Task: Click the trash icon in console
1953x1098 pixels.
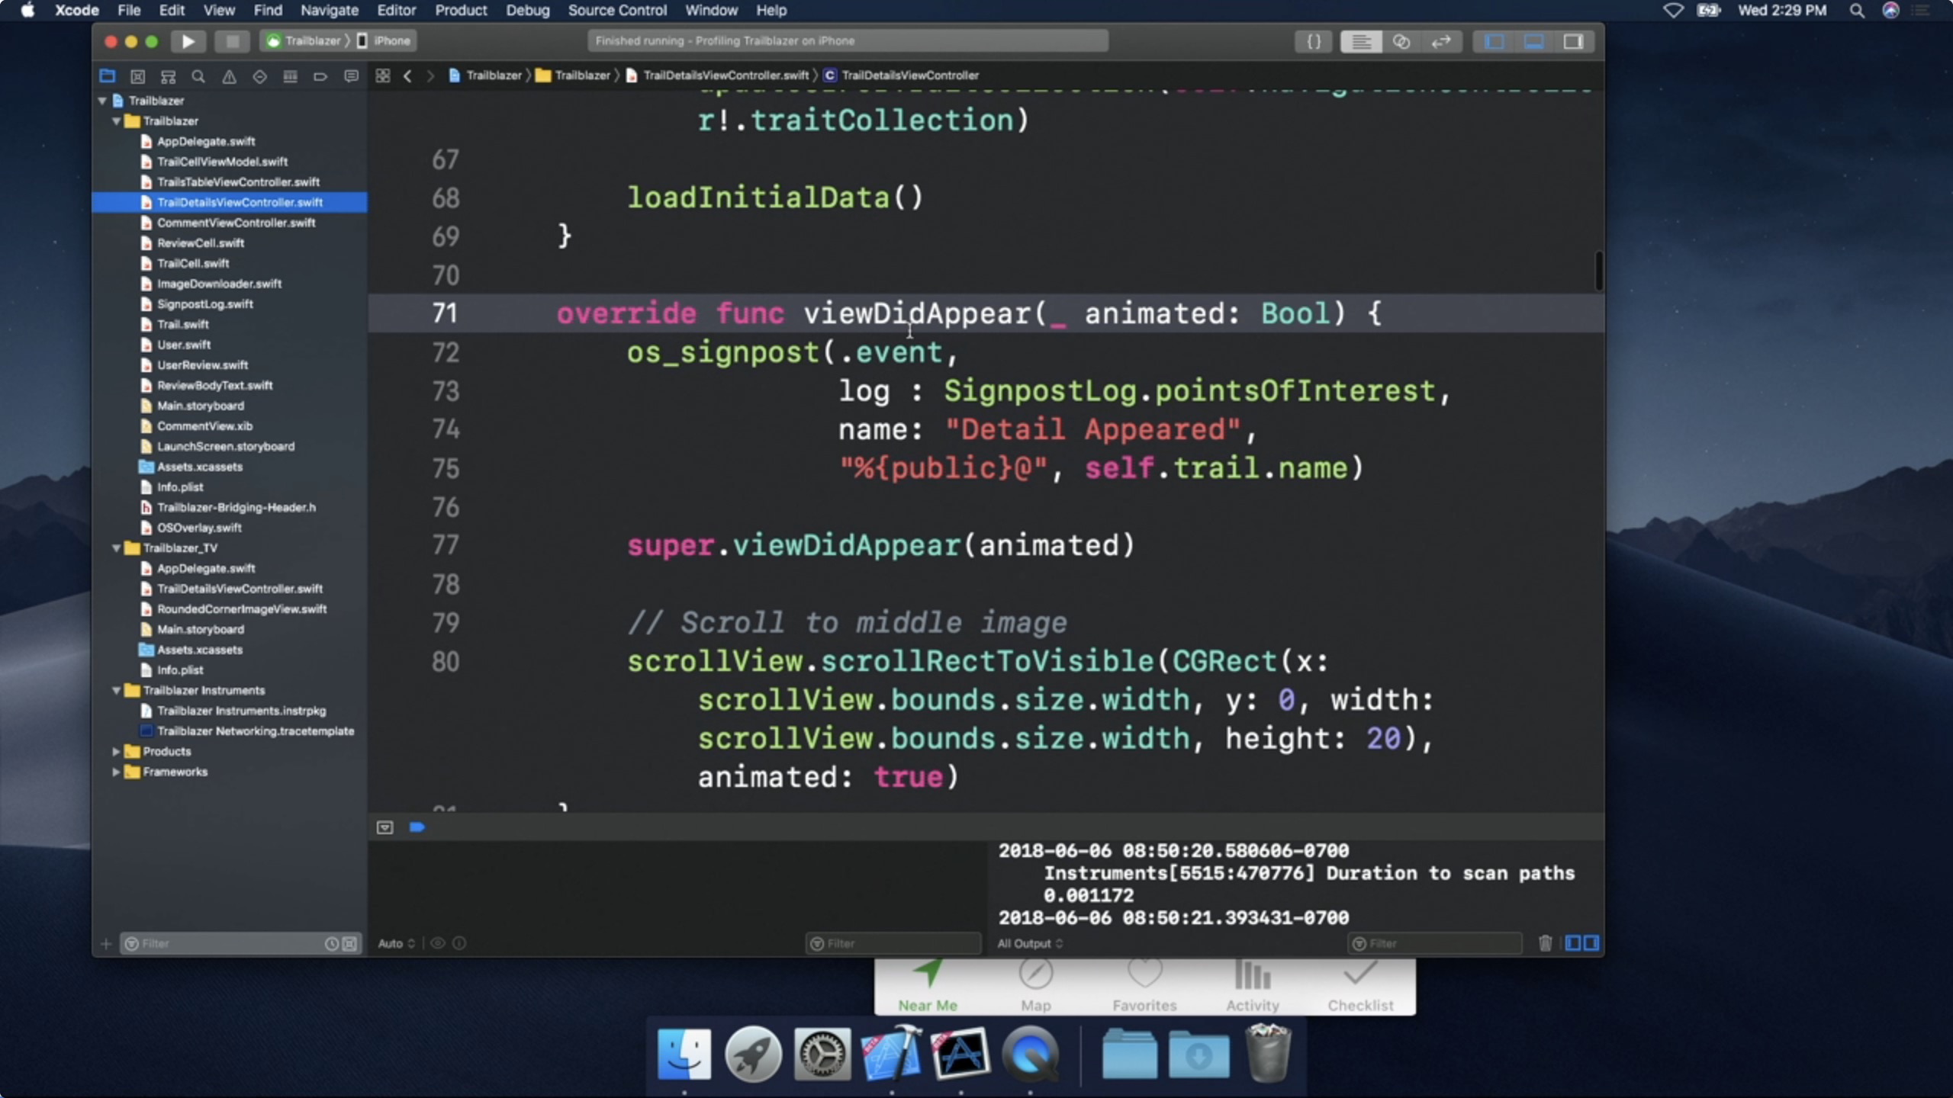Action: click(x=1545, y=943)
